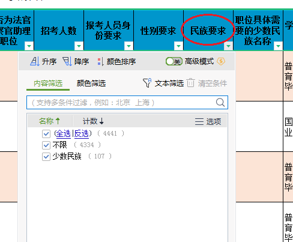Open the 报考人员身份要求 filter dropdown

click(128, 46)
